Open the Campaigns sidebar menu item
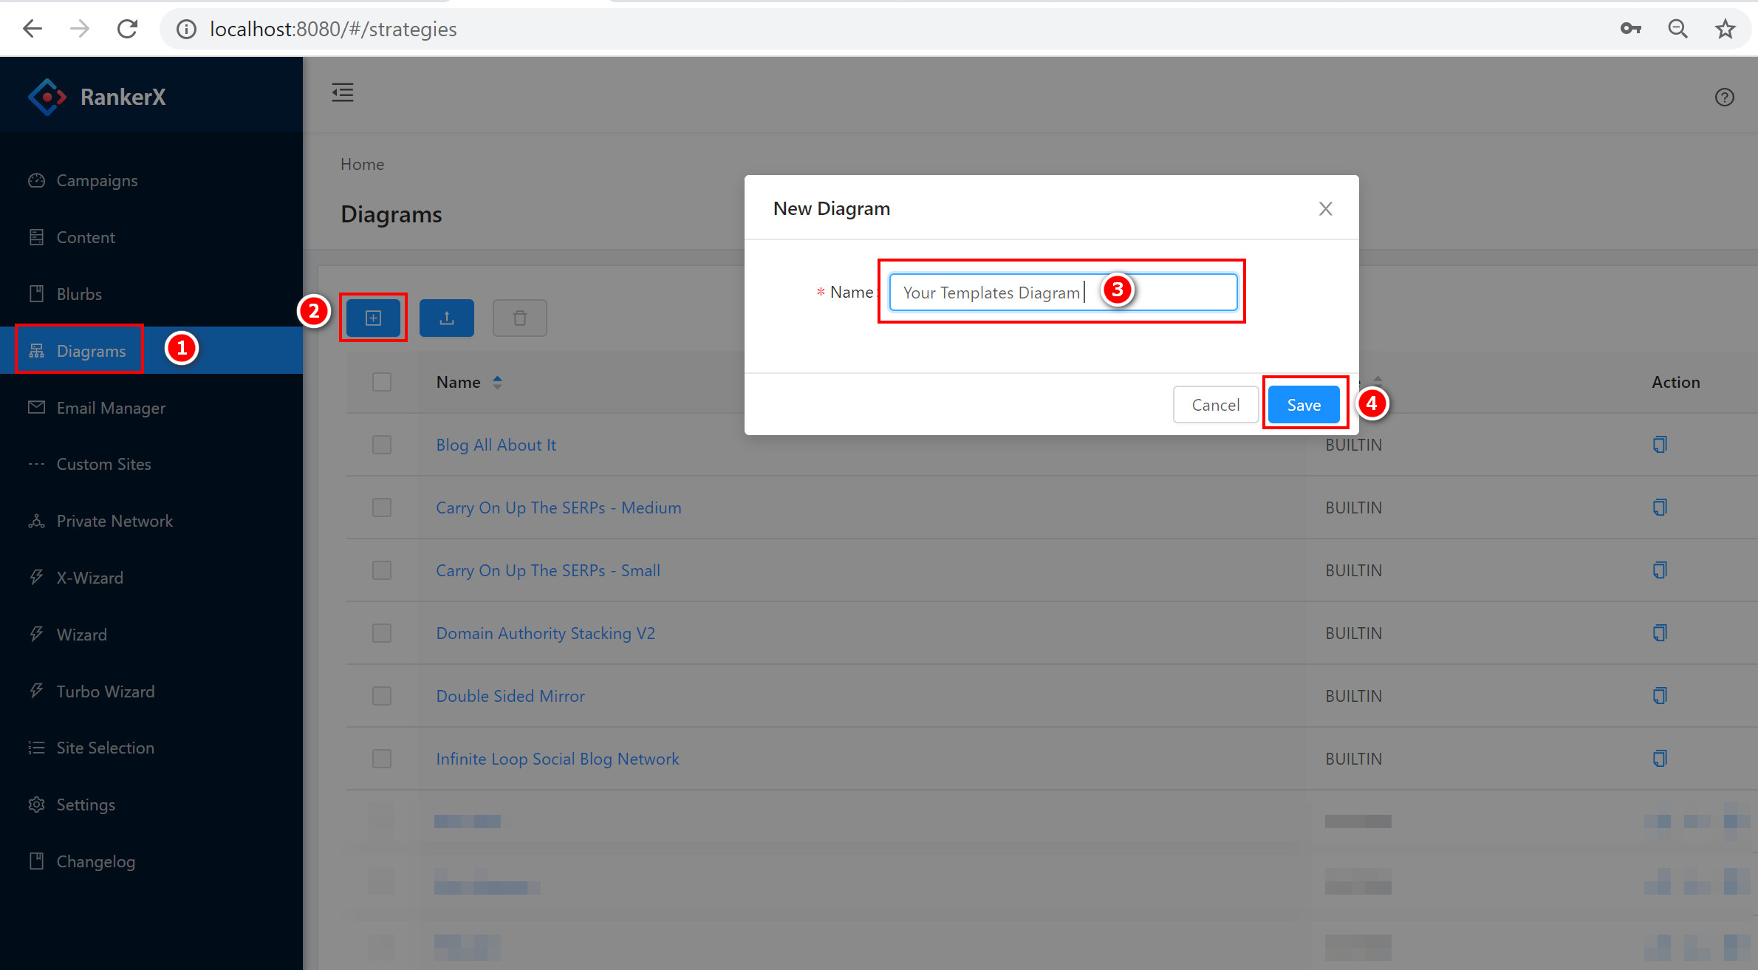Image resolution: width=1758 pixels, height=970 pixels. point(97,180)
